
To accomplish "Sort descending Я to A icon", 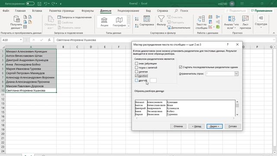I will [x=137, y=26].
